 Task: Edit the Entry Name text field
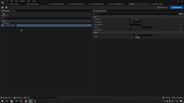[135, 19]
